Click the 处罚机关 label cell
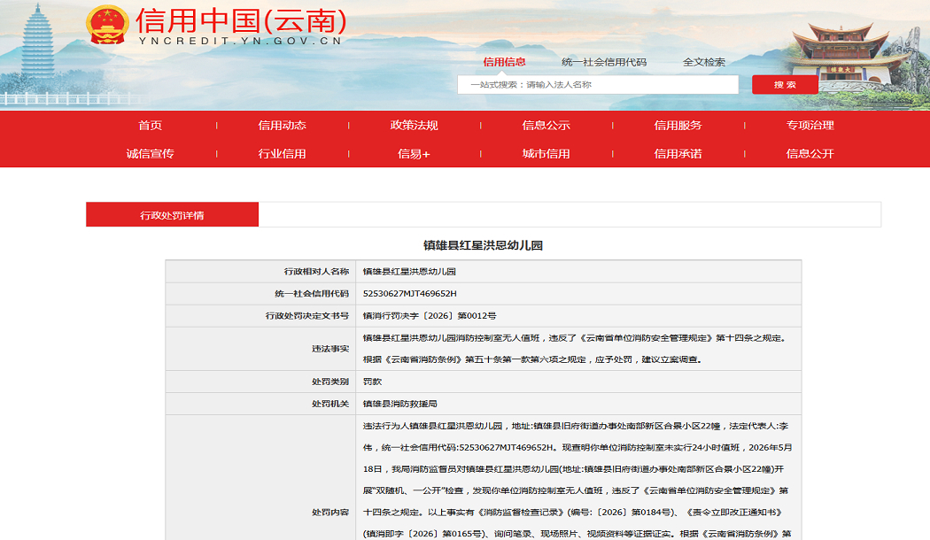Image resolution: width=930 pixels, height=540 pixels. (x=260, y=404)
